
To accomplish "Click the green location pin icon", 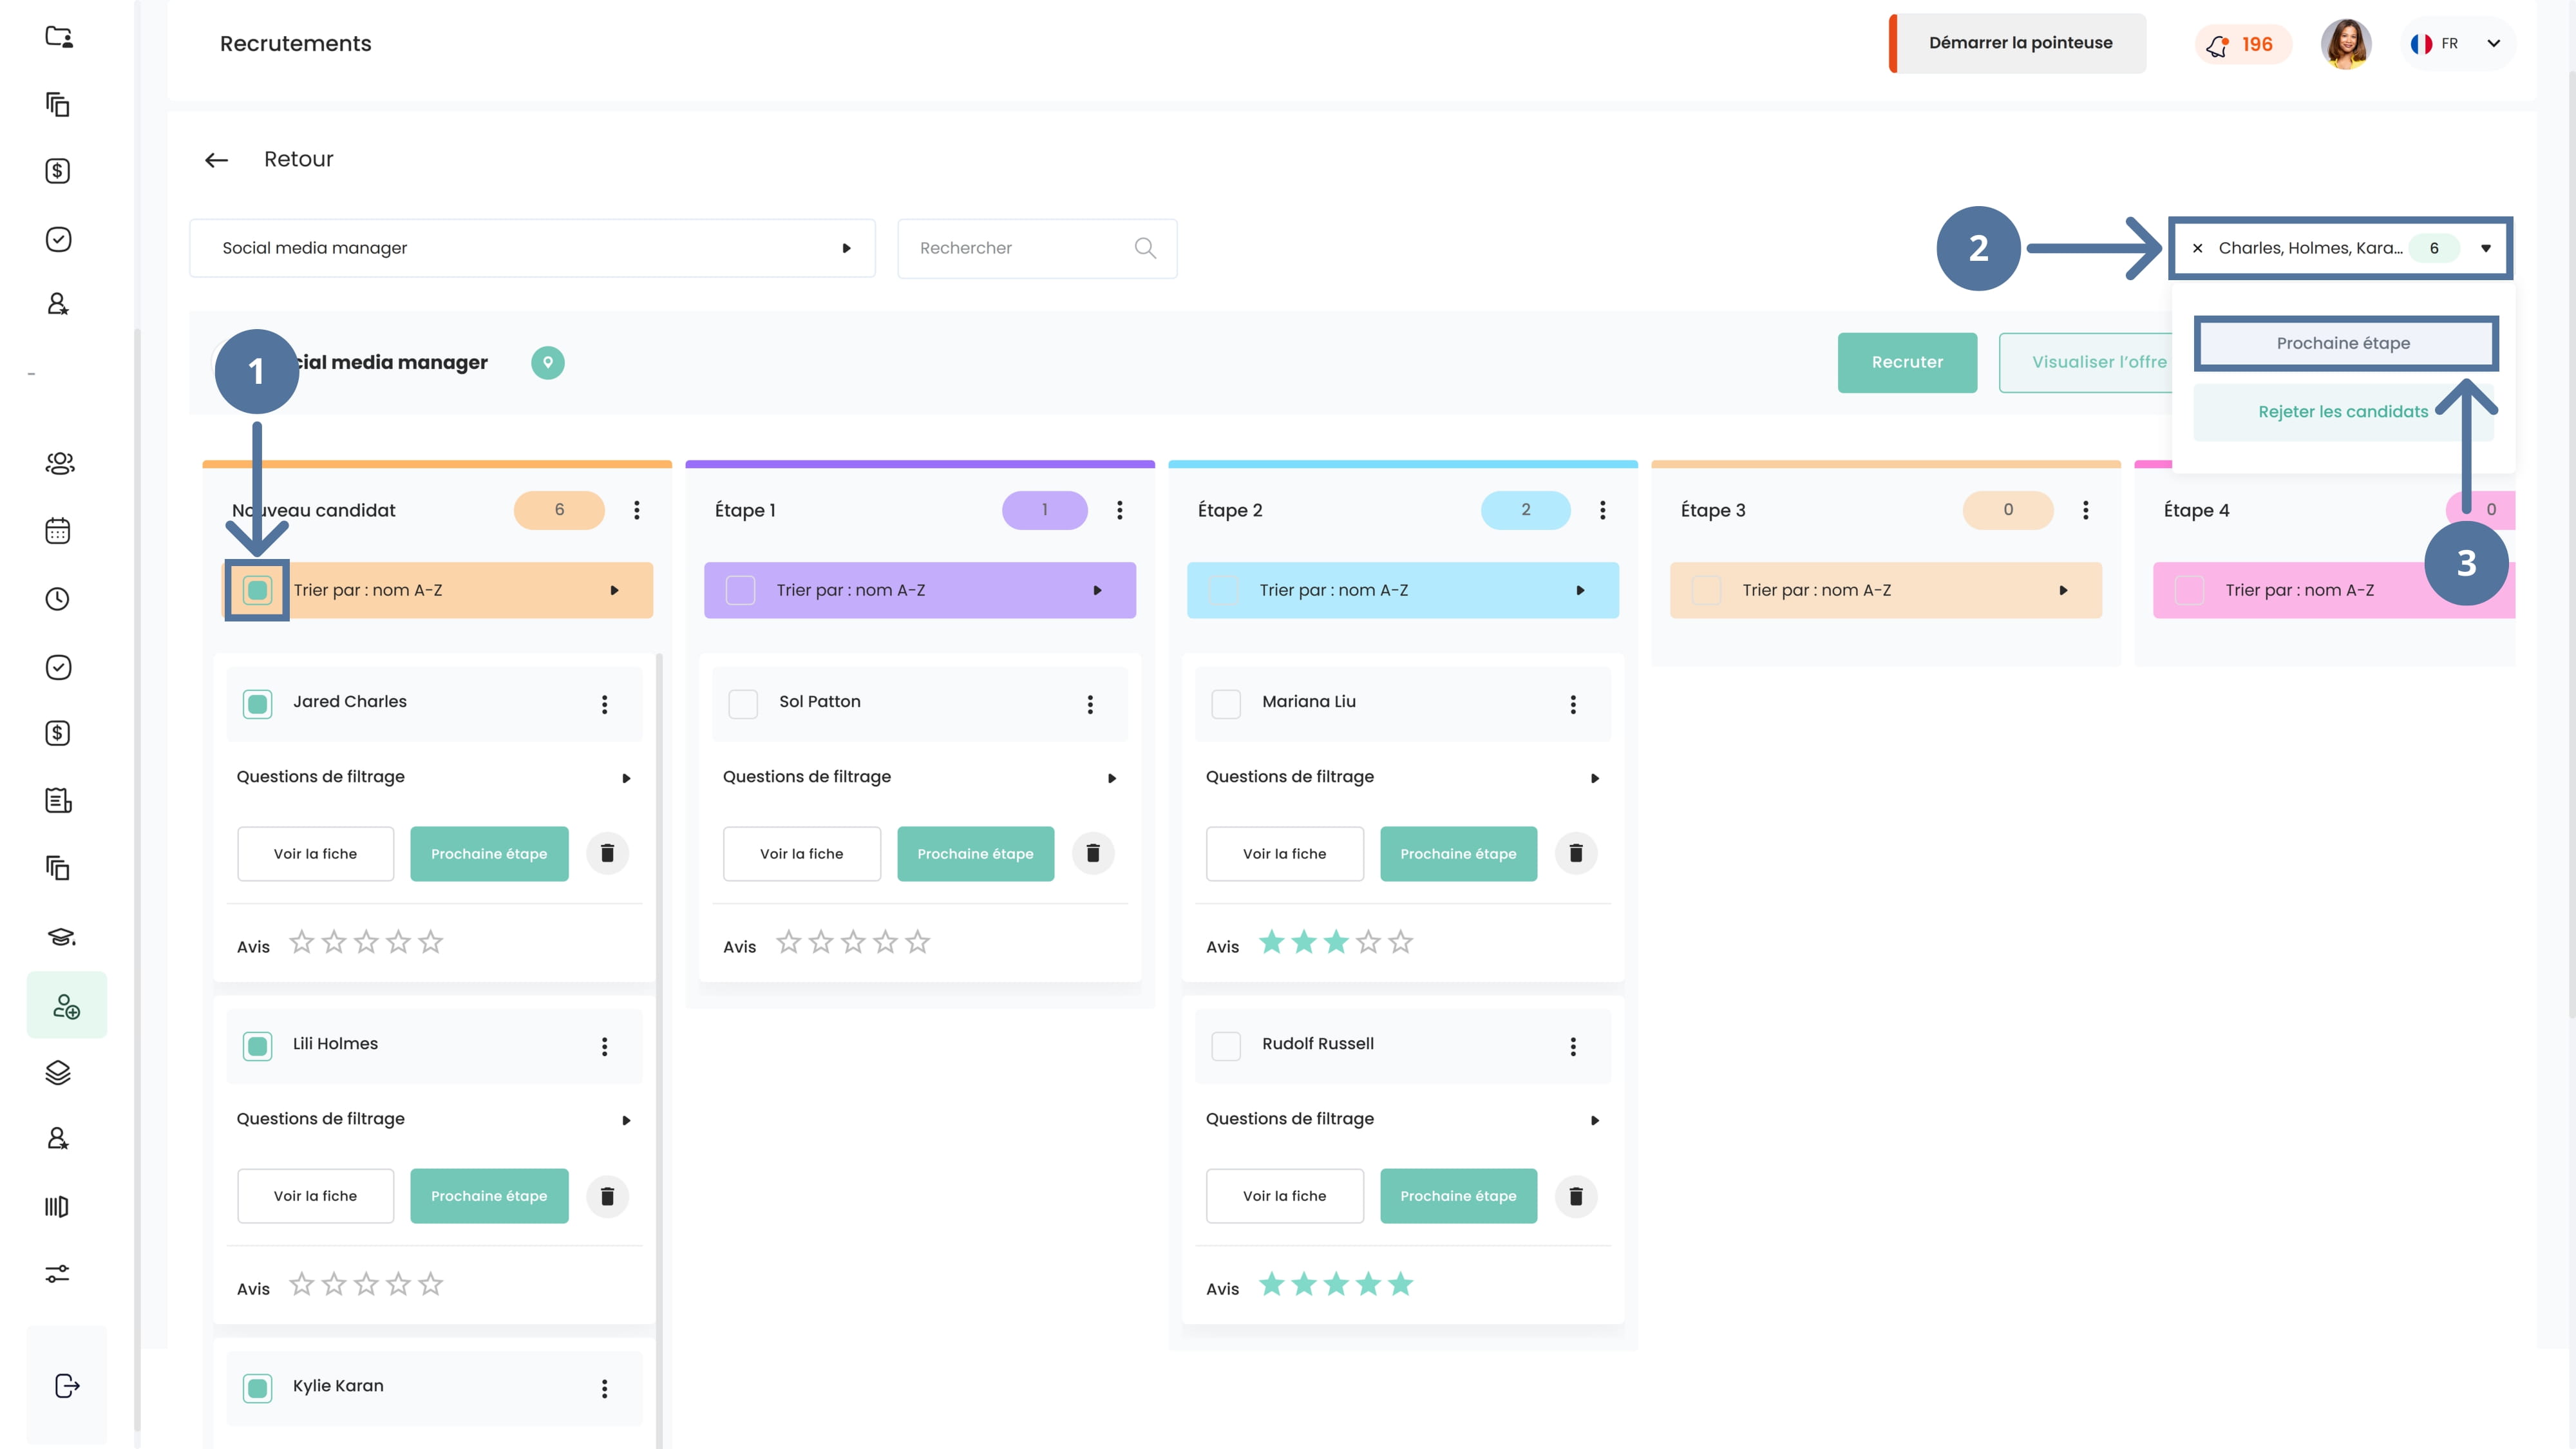I will tap(547, 362).
